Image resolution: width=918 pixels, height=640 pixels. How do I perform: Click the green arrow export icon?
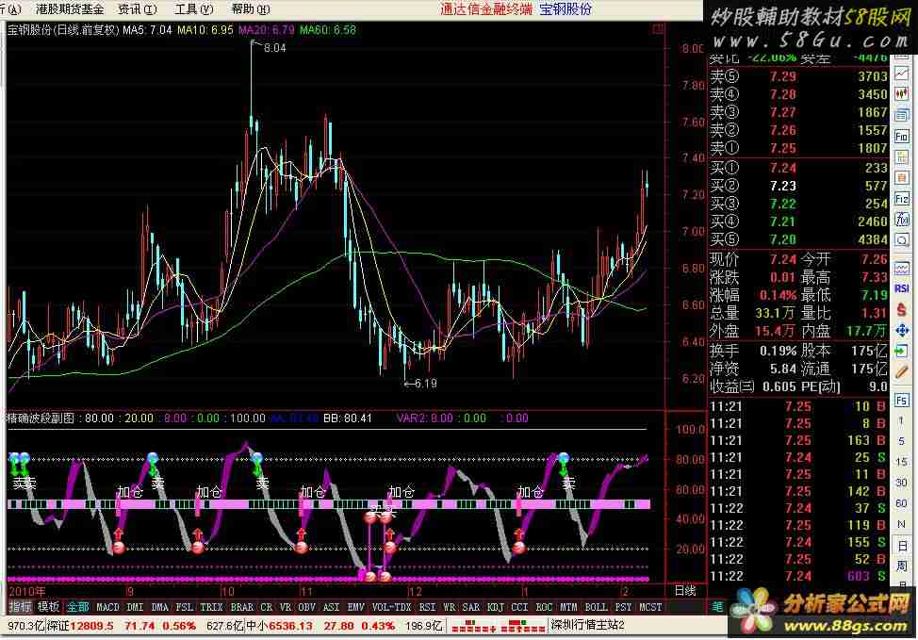(x=902, y=352)
